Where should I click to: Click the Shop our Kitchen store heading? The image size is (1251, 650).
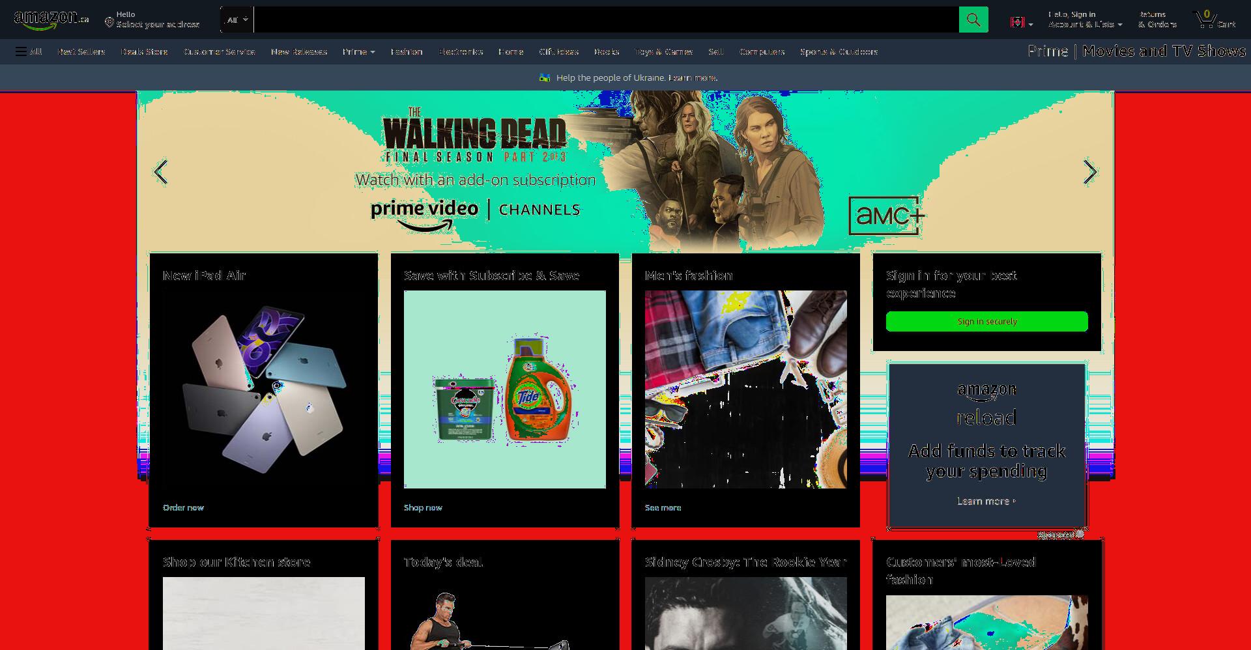pyautogui.click(x=237, y=561)
